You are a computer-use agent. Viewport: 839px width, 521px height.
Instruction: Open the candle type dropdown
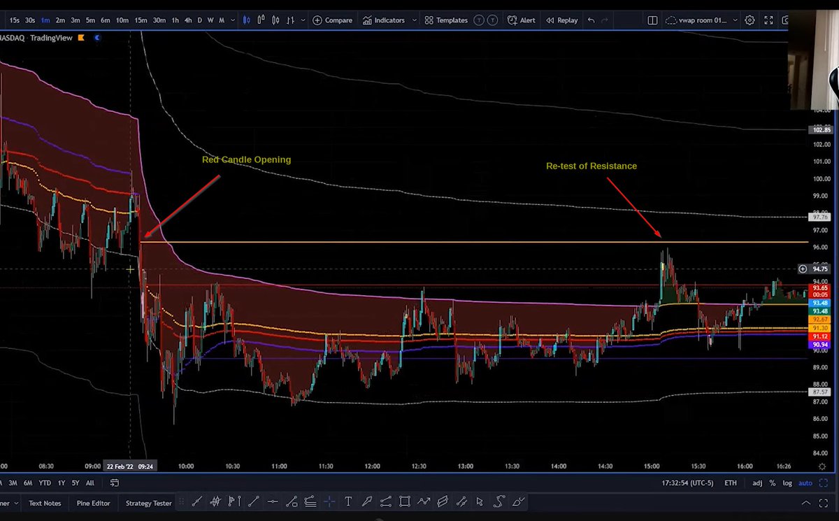(x=303, y=20)
